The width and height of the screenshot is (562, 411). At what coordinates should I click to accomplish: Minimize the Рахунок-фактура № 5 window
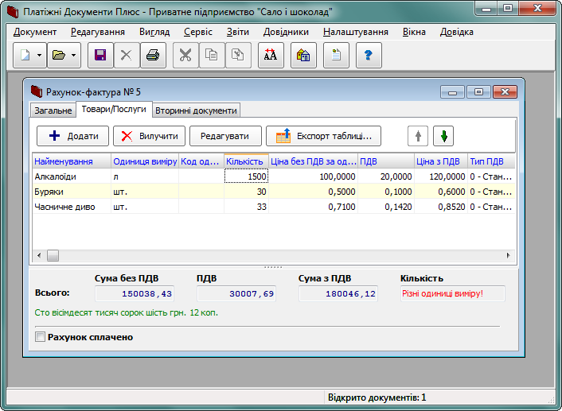[x=452, y=92]
